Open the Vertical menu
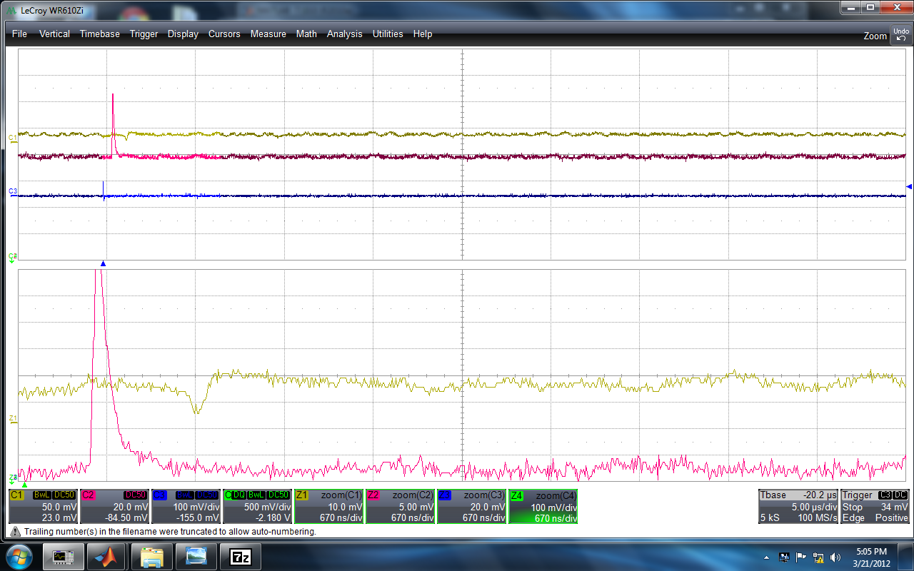The height and width of the screenshot is (571, 914). click(x=54, y=34)
